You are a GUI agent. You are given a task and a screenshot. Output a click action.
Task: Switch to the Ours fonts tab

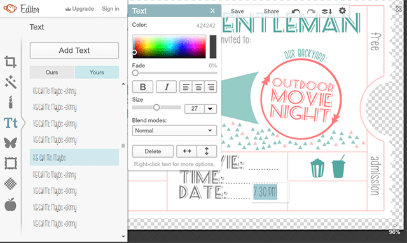tap(52, 72)
